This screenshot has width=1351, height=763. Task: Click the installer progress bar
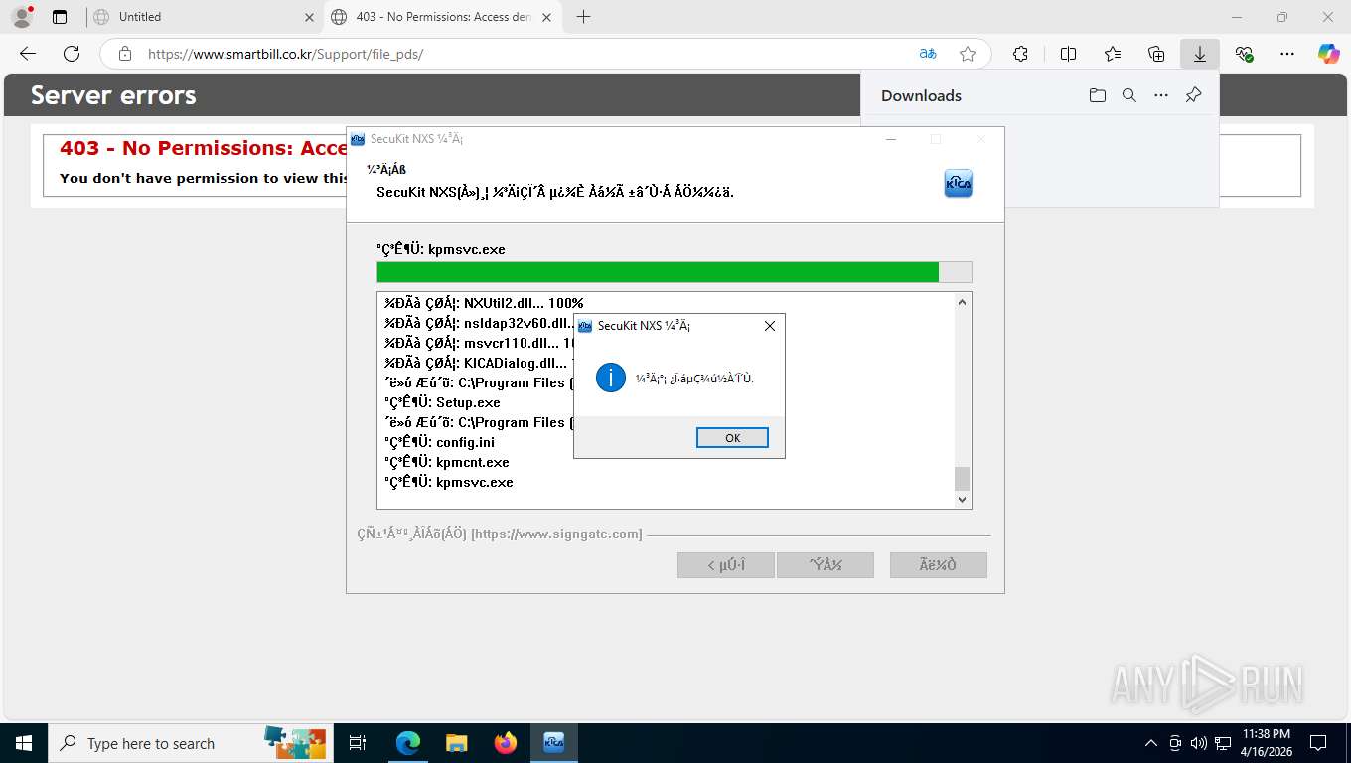pyautogui.click(x=675, y=272)
